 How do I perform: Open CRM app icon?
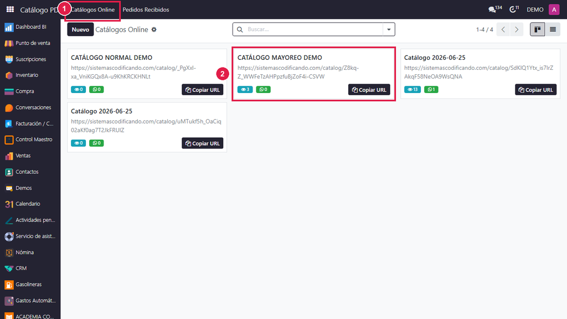click(9, 269)
